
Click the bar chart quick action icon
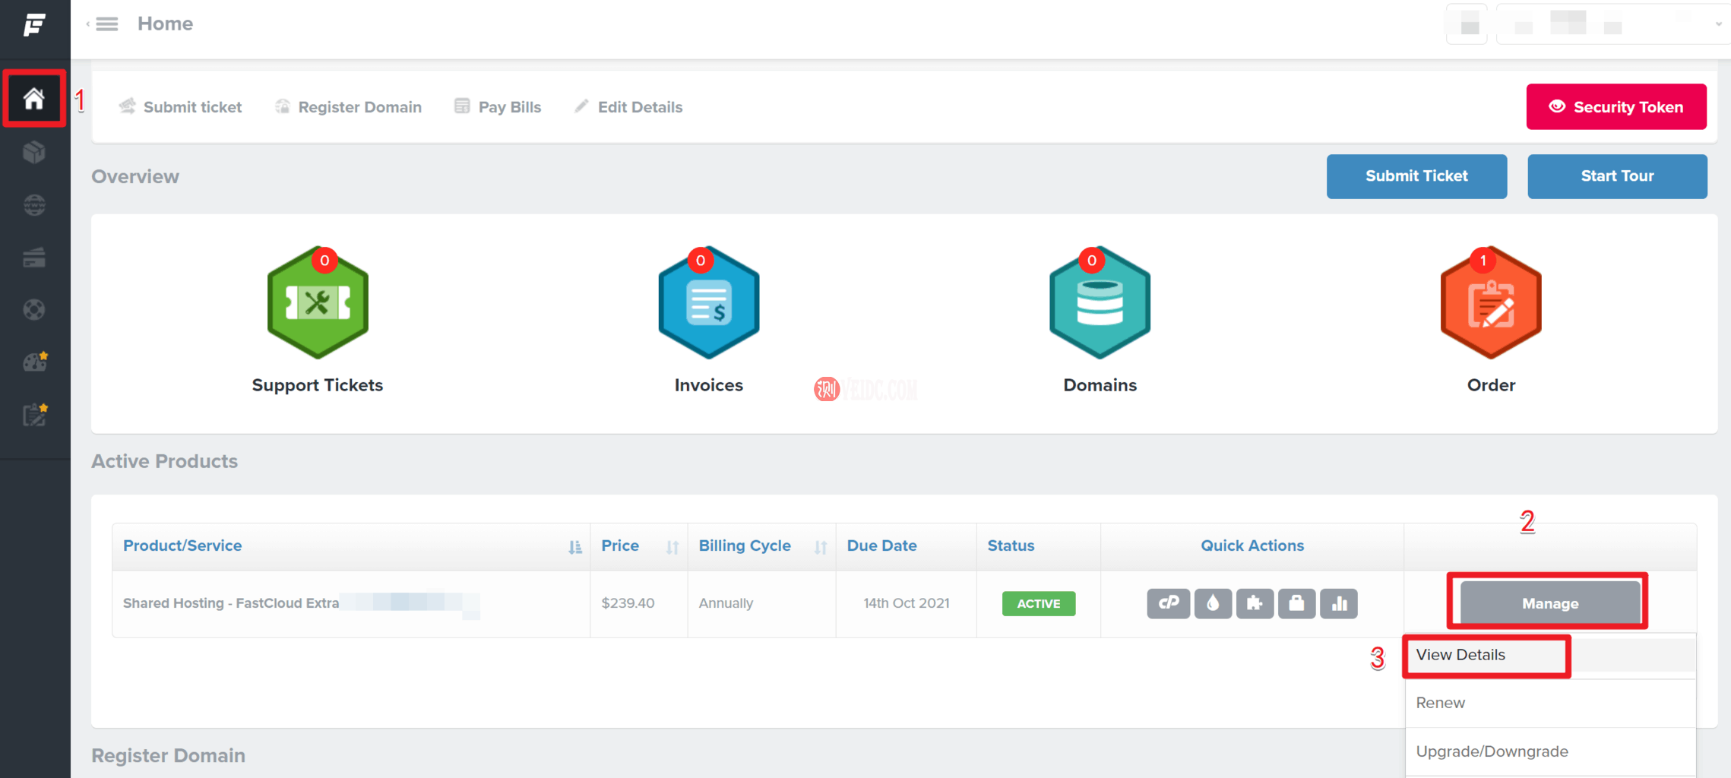pyautogui.click(x=1339, y=603)
